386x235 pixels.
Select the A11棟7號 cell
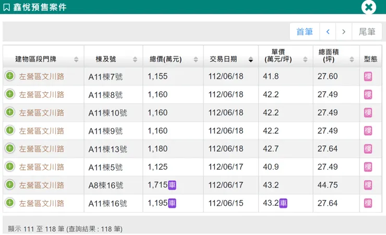113,77
